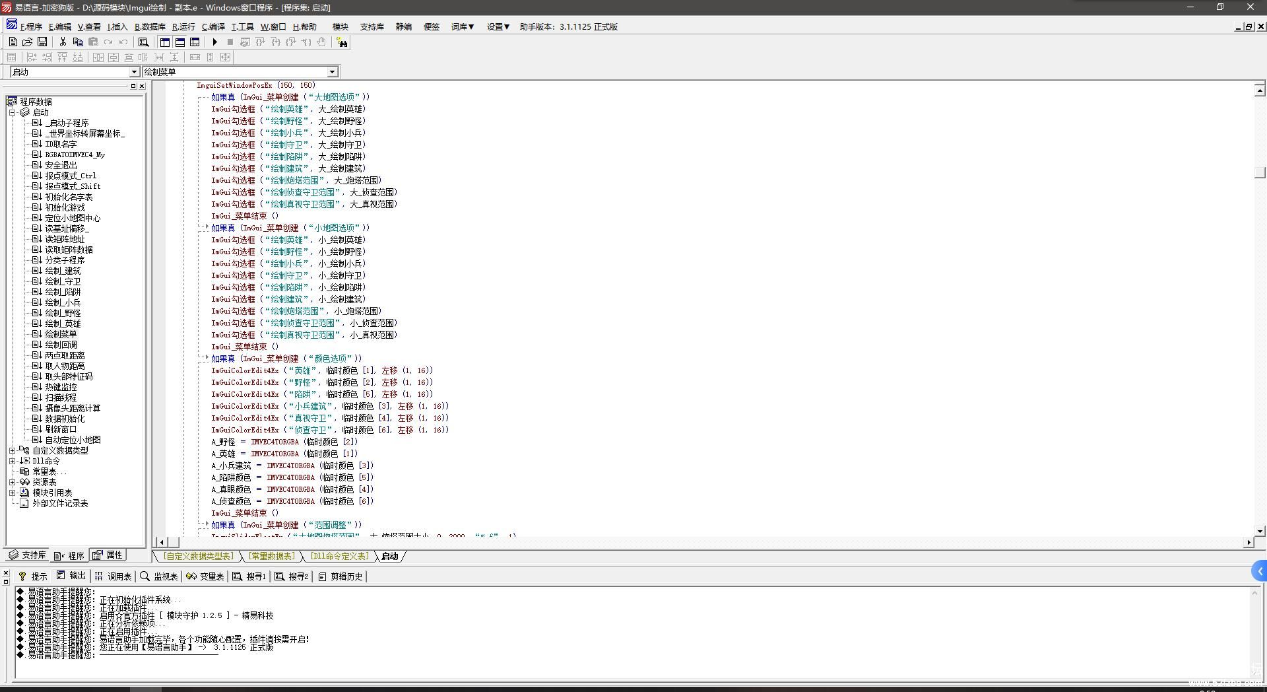Switch to the [常量数据表] editor tab
This screenshot has width=1267, height=692.
tap(272, 557)
